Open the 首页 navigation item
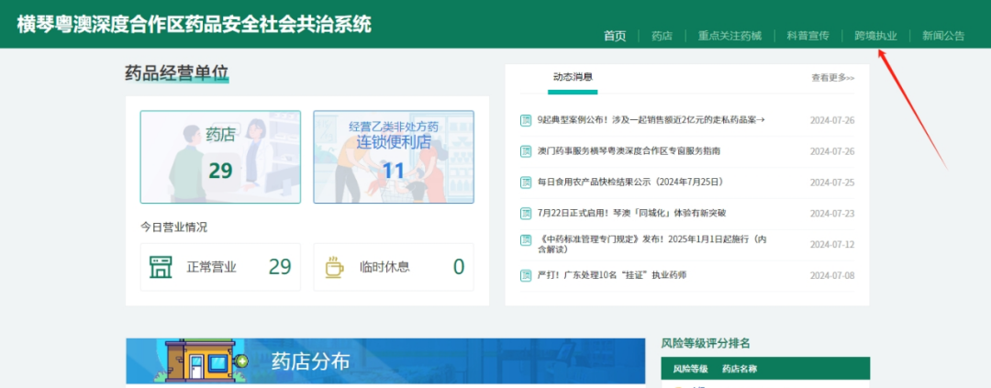The image size is (991, 388). coord(614,36)
